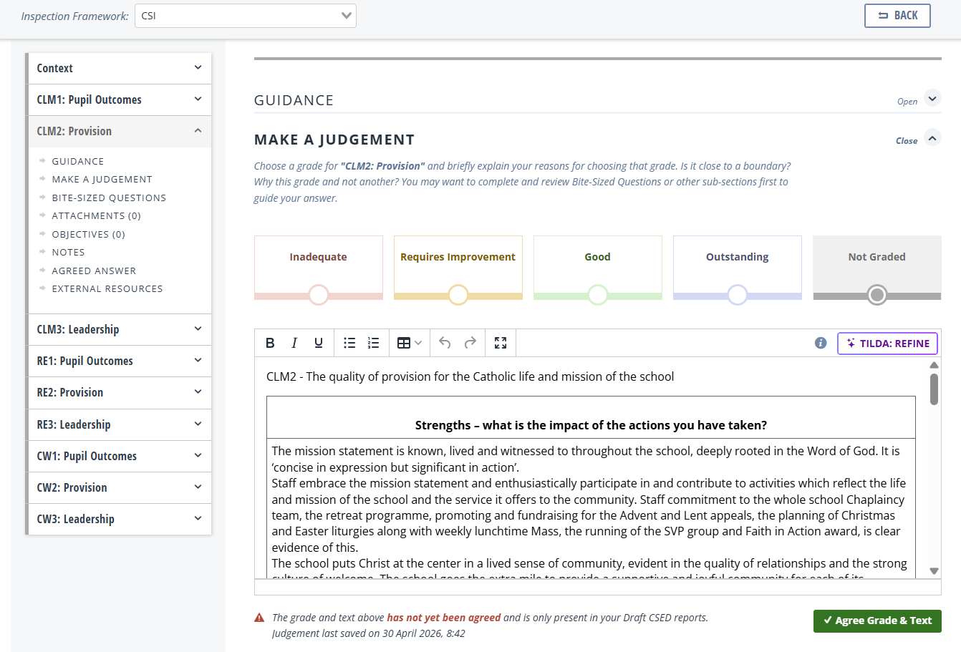The width and height of the screenshot is (961, 652).
Task: Open the Inspection Framework dropdown
Action: click(x=246, y=16)
